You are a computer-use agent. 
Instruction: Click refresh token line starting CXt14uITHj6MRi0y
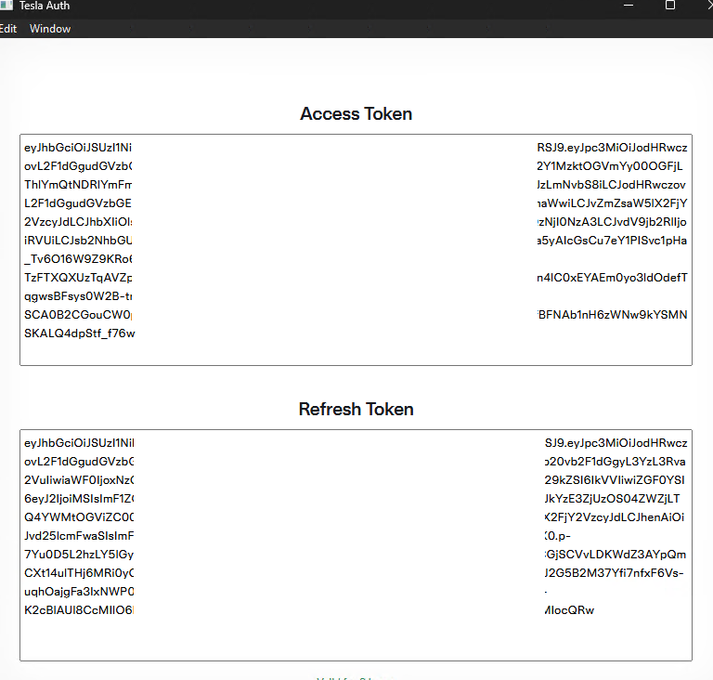(x=79, y=573)
